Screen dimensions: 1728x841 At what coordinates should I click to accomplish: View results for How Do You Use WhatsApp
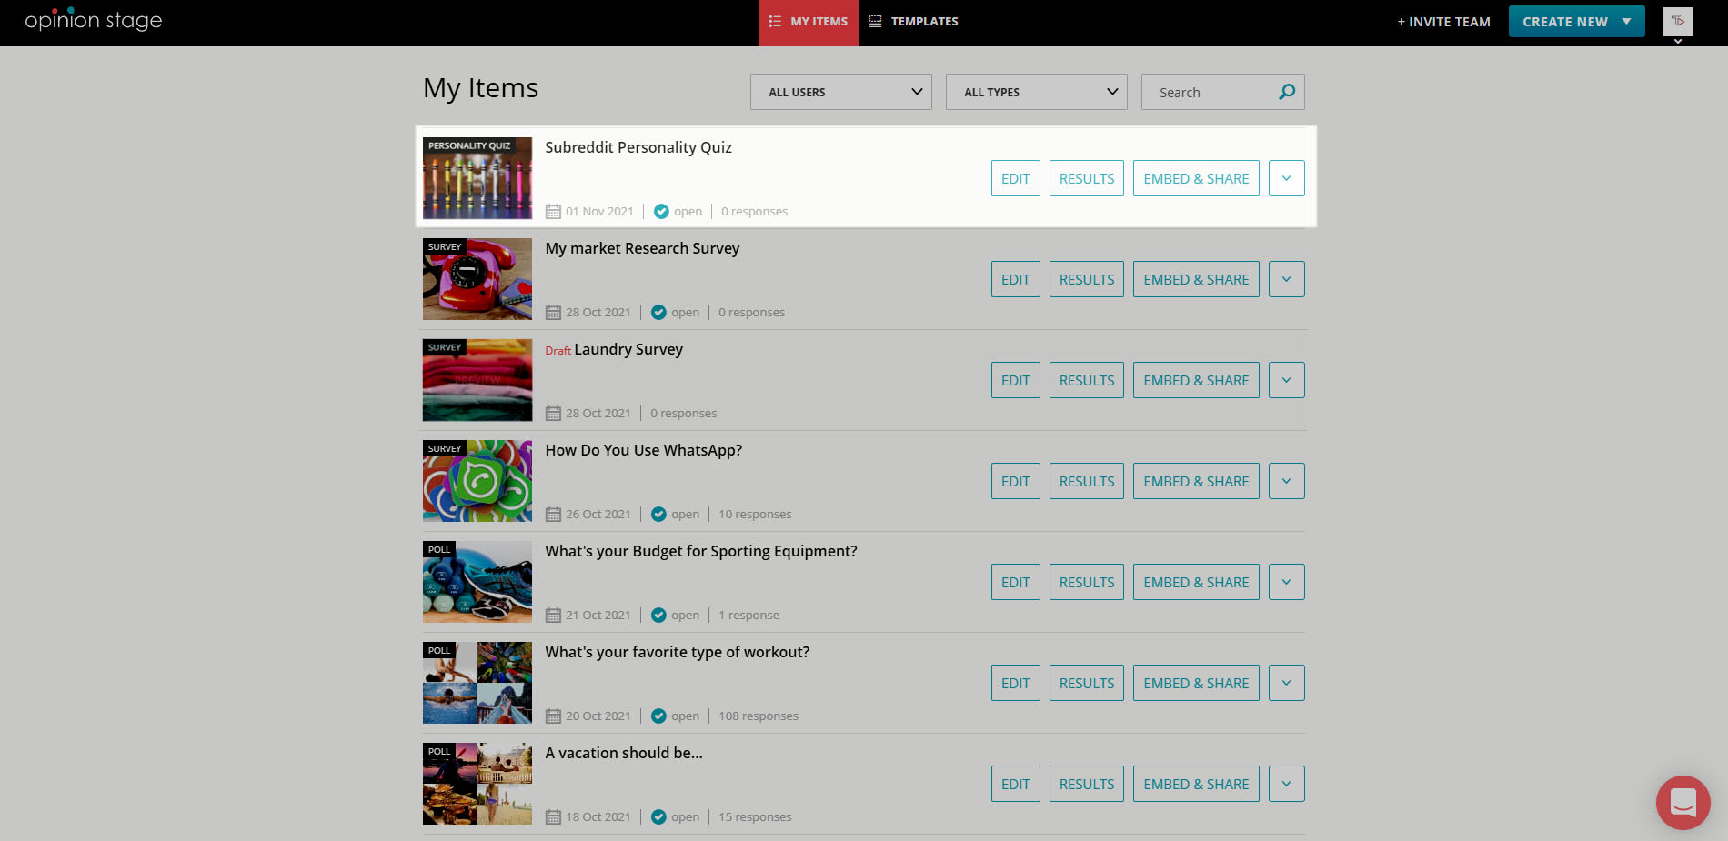pos(1086,481)
